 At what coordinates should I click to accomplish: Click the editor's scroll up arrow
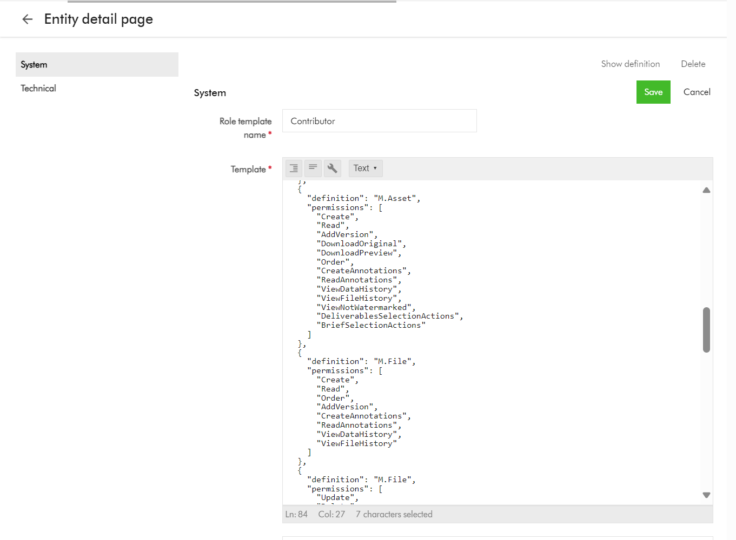[x=706, y=190]
